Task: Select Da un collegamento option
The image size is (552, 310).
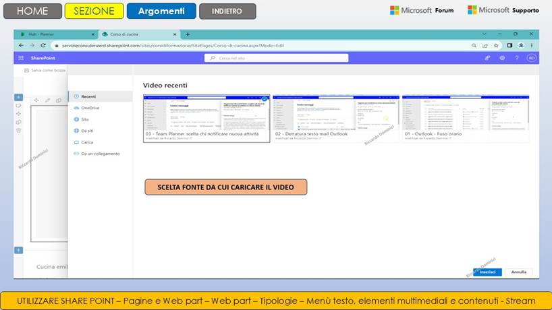Action: pos(101,154)
